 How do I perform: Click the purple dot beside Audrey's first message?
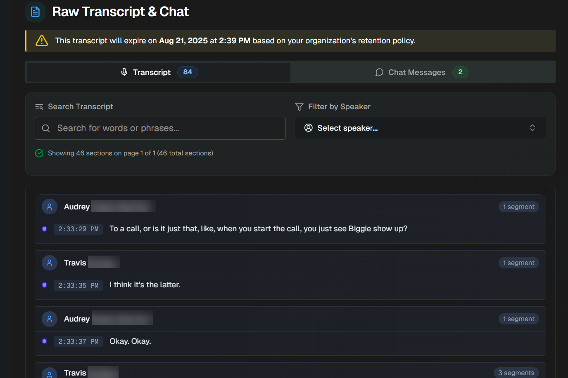[44, 229]
